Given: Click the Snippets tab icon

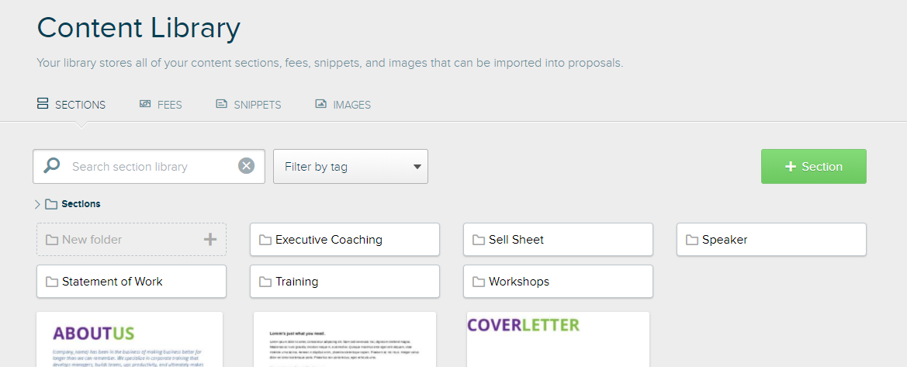Looking at the screenshot, I should click(x=222, y=104).
